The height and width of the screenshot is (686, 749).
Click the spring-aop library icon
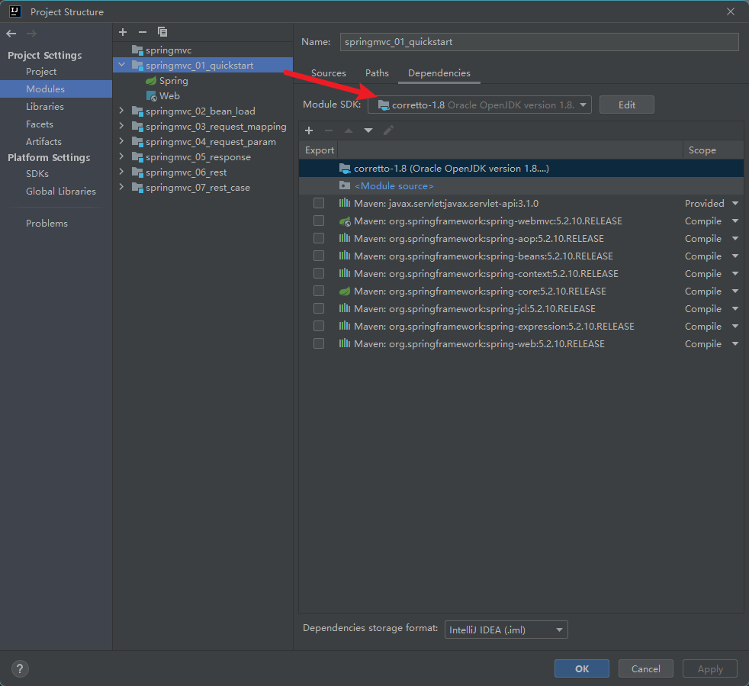pos(345,238)
